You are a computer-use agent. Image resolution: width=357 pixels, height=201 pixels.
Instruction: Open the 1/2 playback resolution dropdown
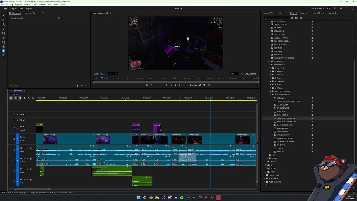[235, 74]
